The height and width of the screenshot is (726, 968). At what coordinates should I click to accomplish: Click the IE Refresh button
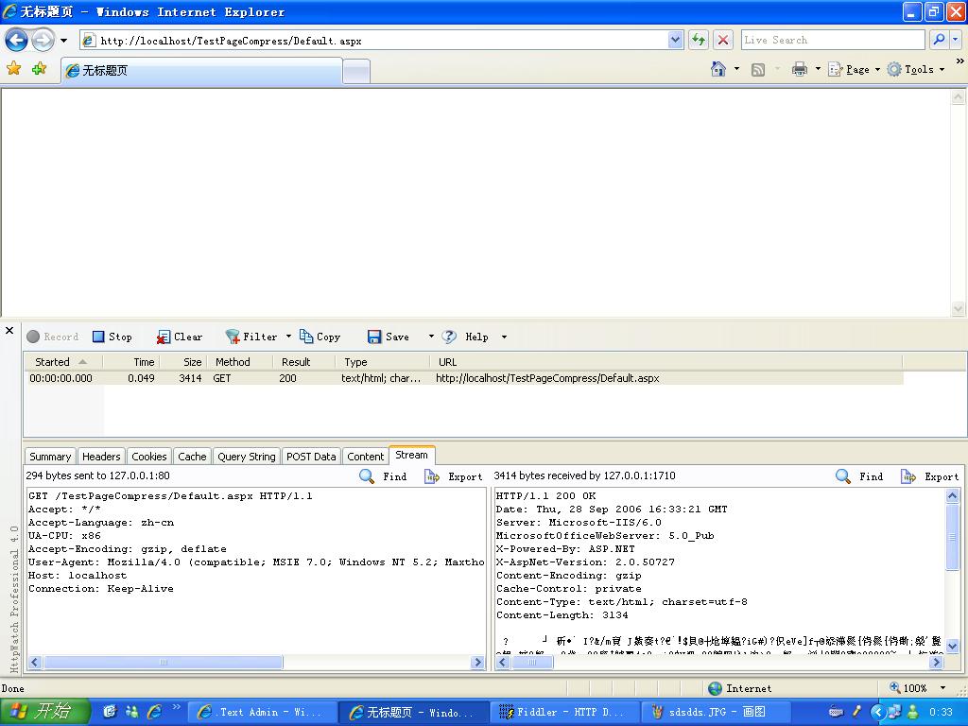pos(699,40)
